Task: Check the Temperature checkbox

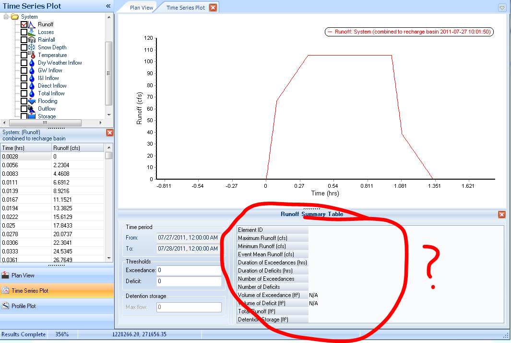Action: click(x=24, y=55)
